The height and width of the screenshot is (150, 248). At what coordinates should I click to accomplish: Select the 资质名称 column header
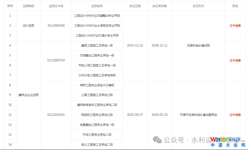97,6
